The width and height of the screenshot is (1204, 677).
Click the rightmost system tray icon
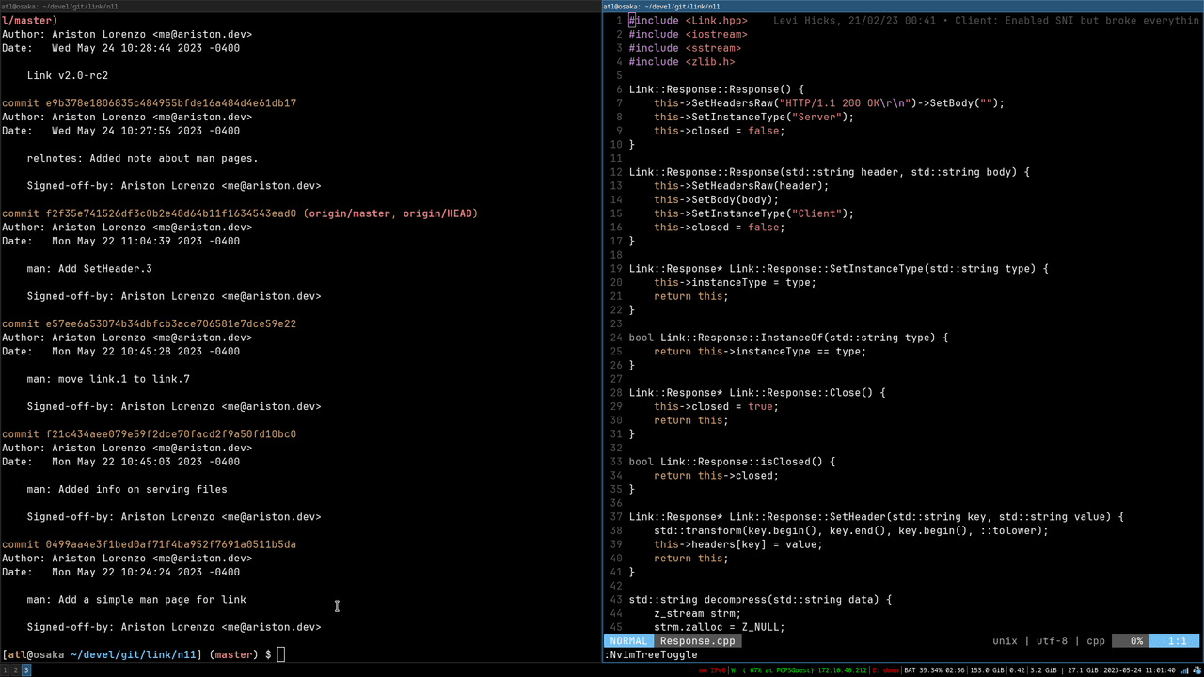point(1196,670)
